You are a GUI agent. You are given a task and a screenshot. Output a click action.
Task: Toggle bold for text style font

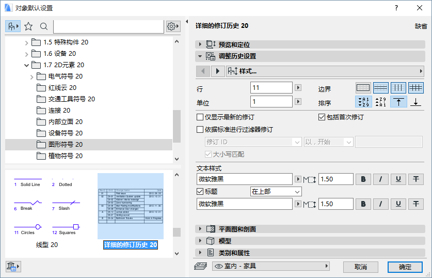coord(363,179)
